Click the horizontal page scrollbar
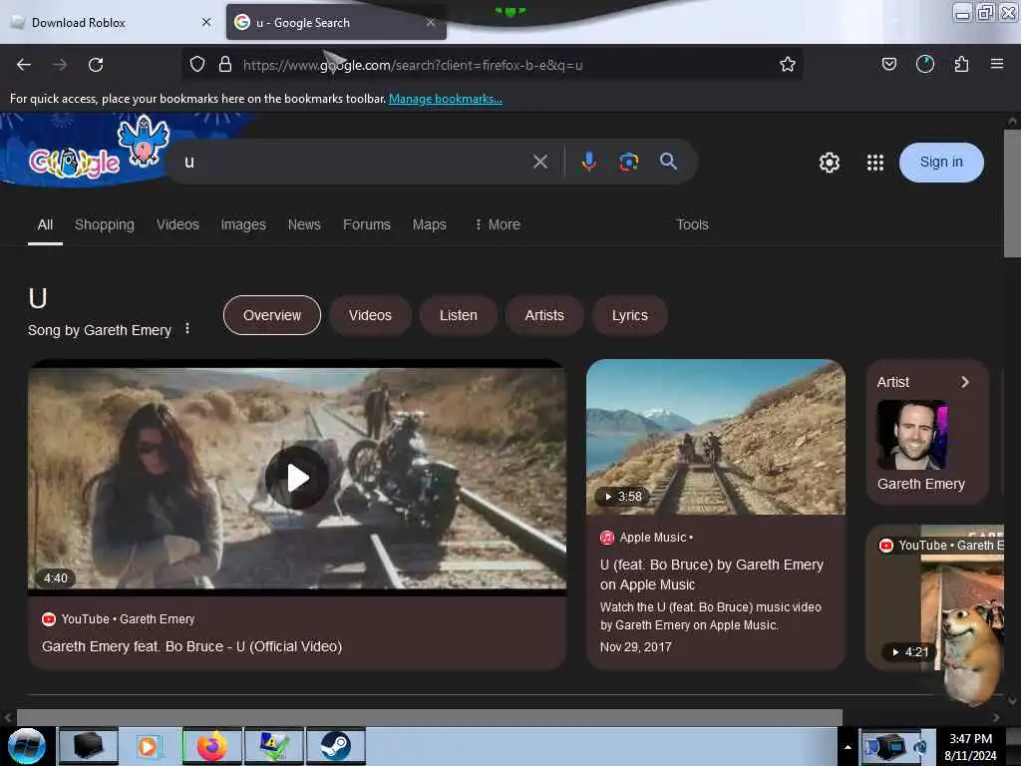The height and width of the screenshot is (766, 1021). (429, 718)
